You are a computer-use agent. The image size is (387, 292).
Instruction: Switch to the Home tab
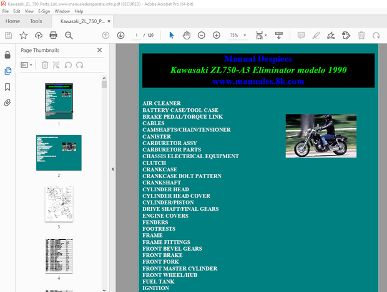(x=12, y=21)
